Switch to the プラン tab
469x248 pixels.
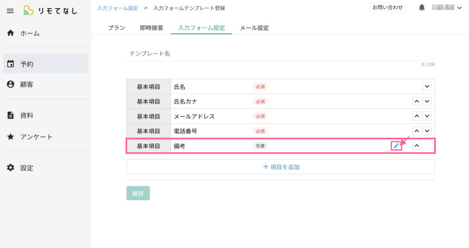(116, 28)
